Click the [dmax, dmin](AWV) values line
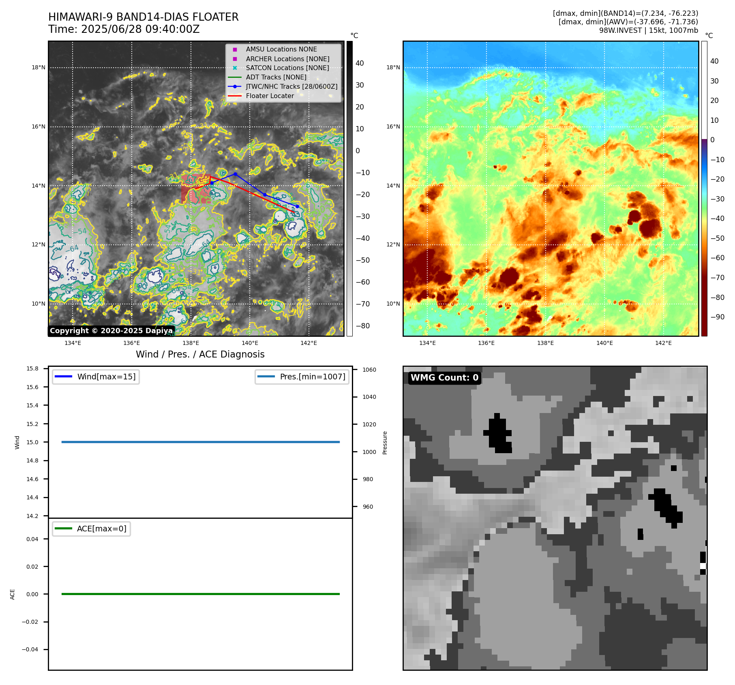Screen dimensions: 735x685 [628, 22]
